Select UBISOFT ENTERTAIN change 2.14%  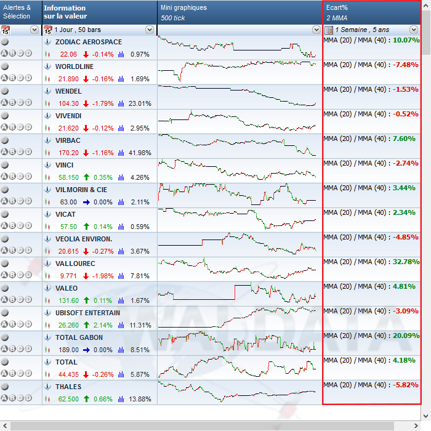tap(103, 325)
